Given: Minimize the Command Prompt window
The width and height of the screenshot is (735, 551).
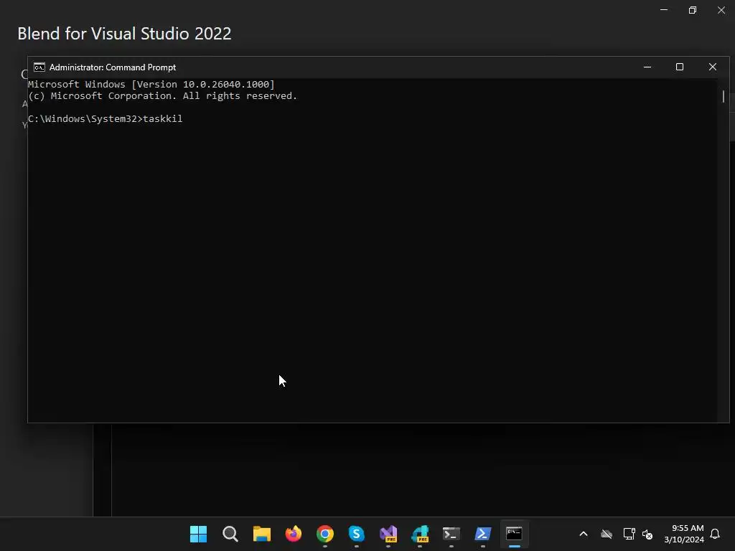Looking at the screenshot, I should coord(647,67).
